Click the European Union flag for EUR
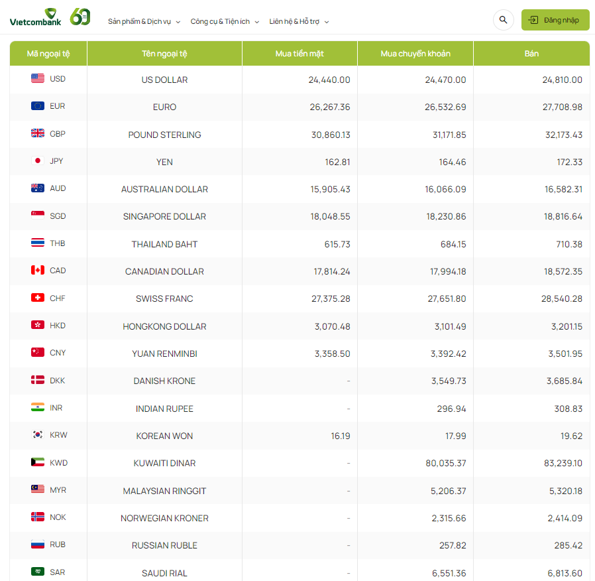 [x=38, y=106]
